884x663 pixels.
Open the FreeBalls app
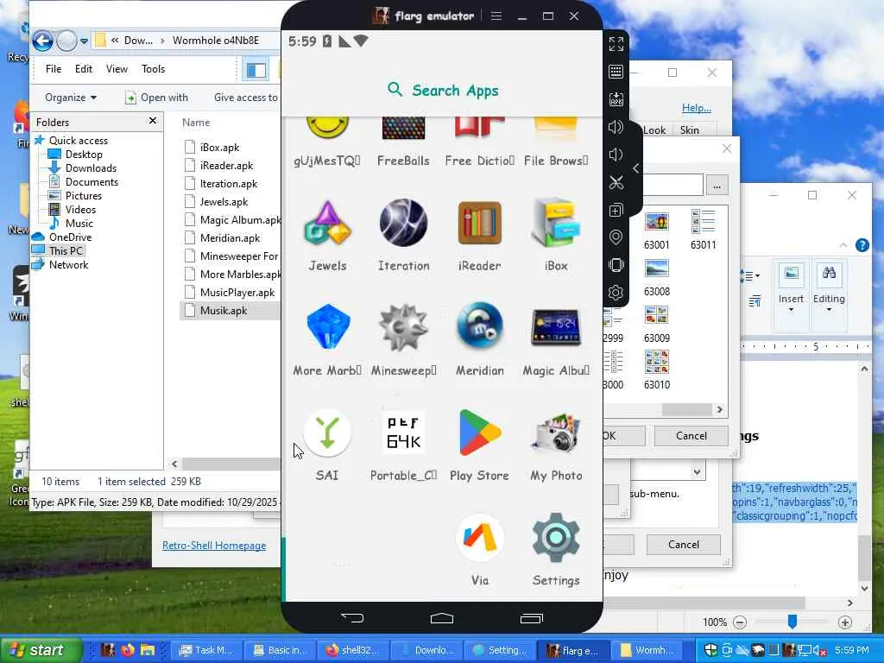pos(404,128)
